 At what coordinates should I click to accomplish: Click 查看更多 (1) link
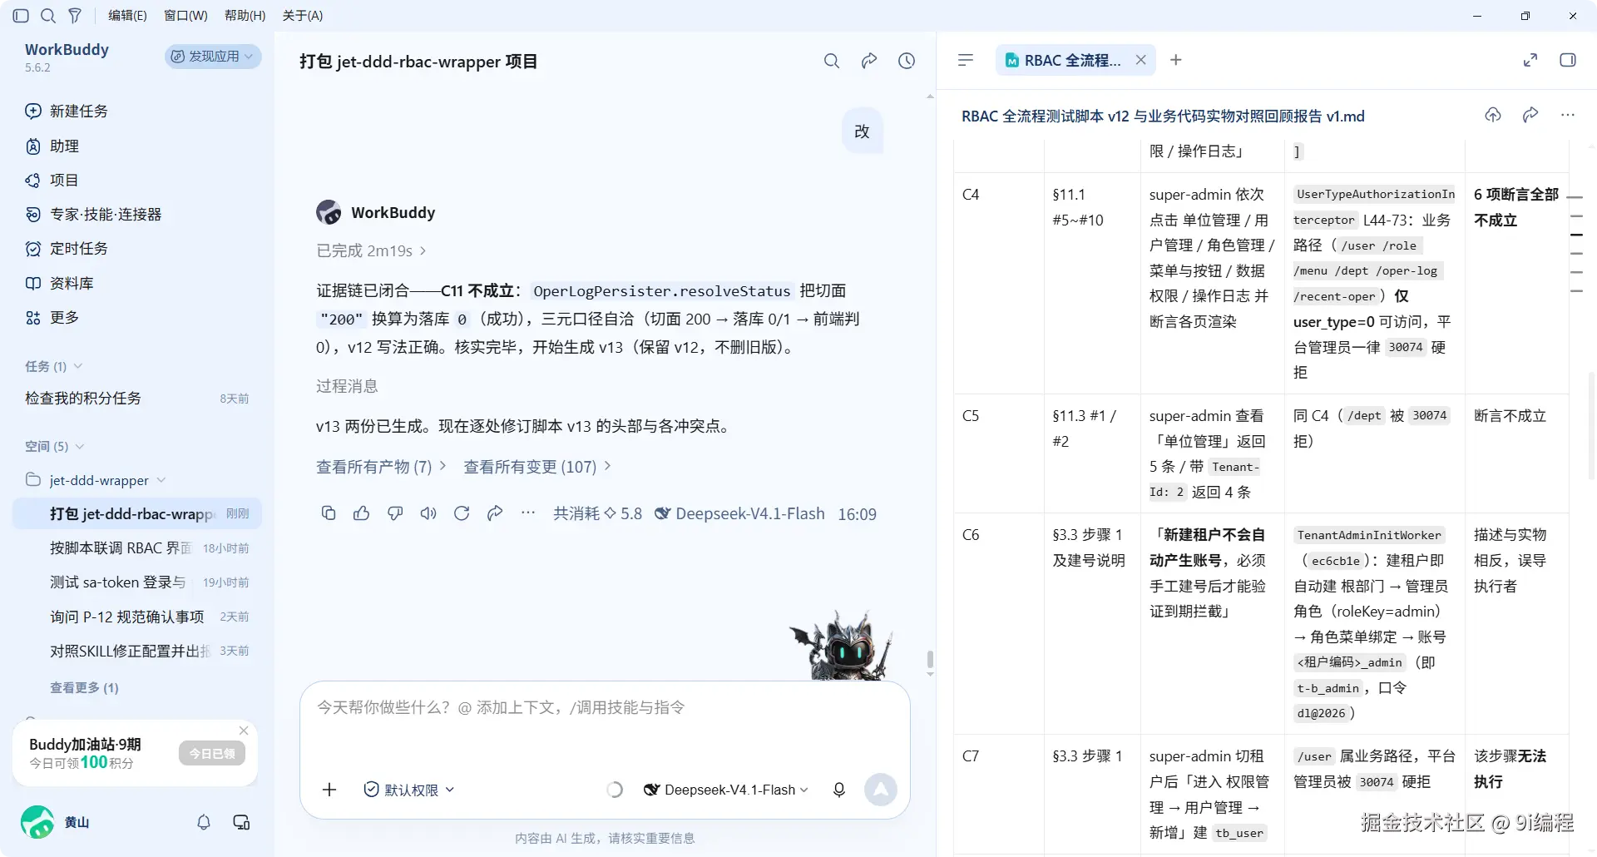84,688
